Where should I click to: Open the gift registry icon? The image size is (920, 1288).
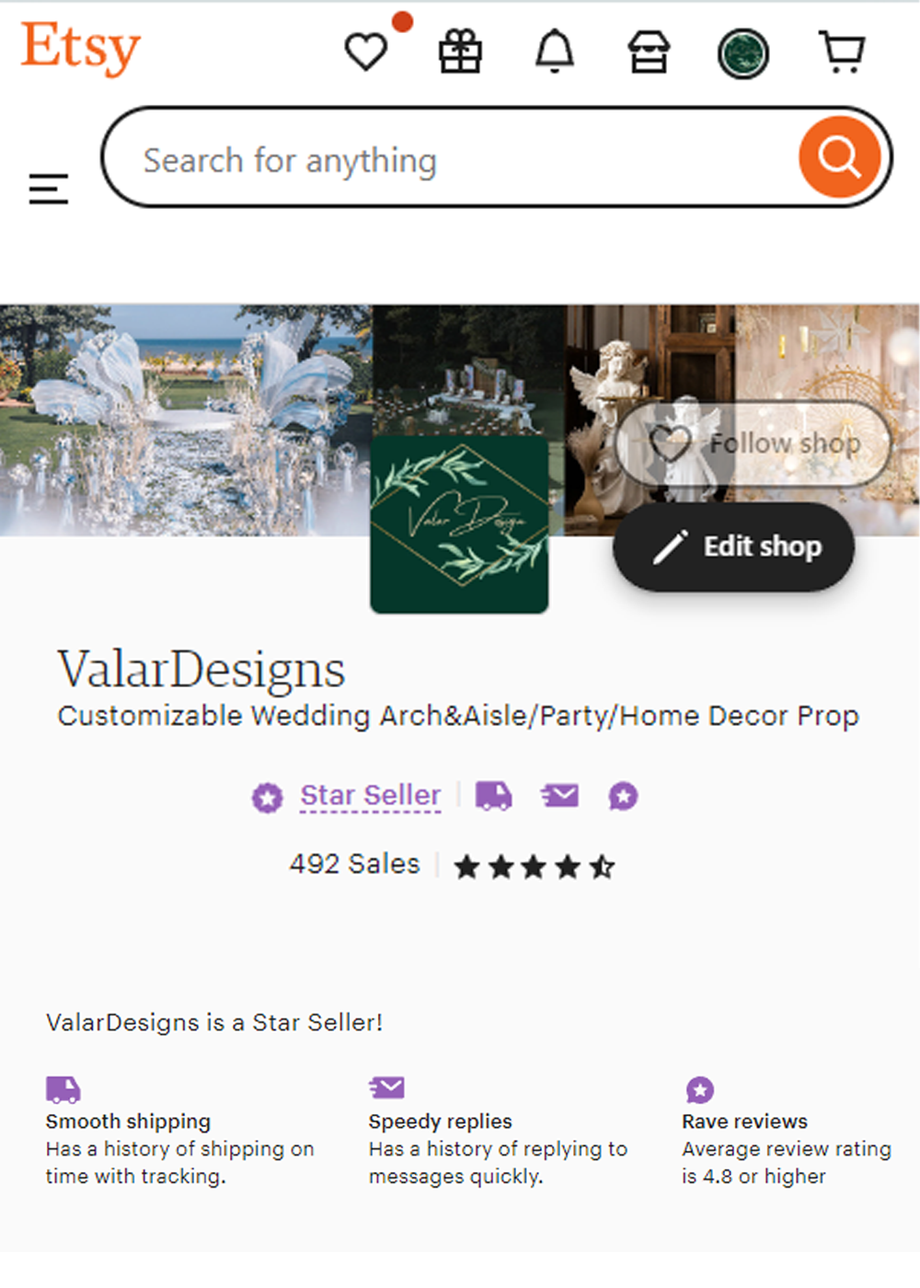point(460,52)
